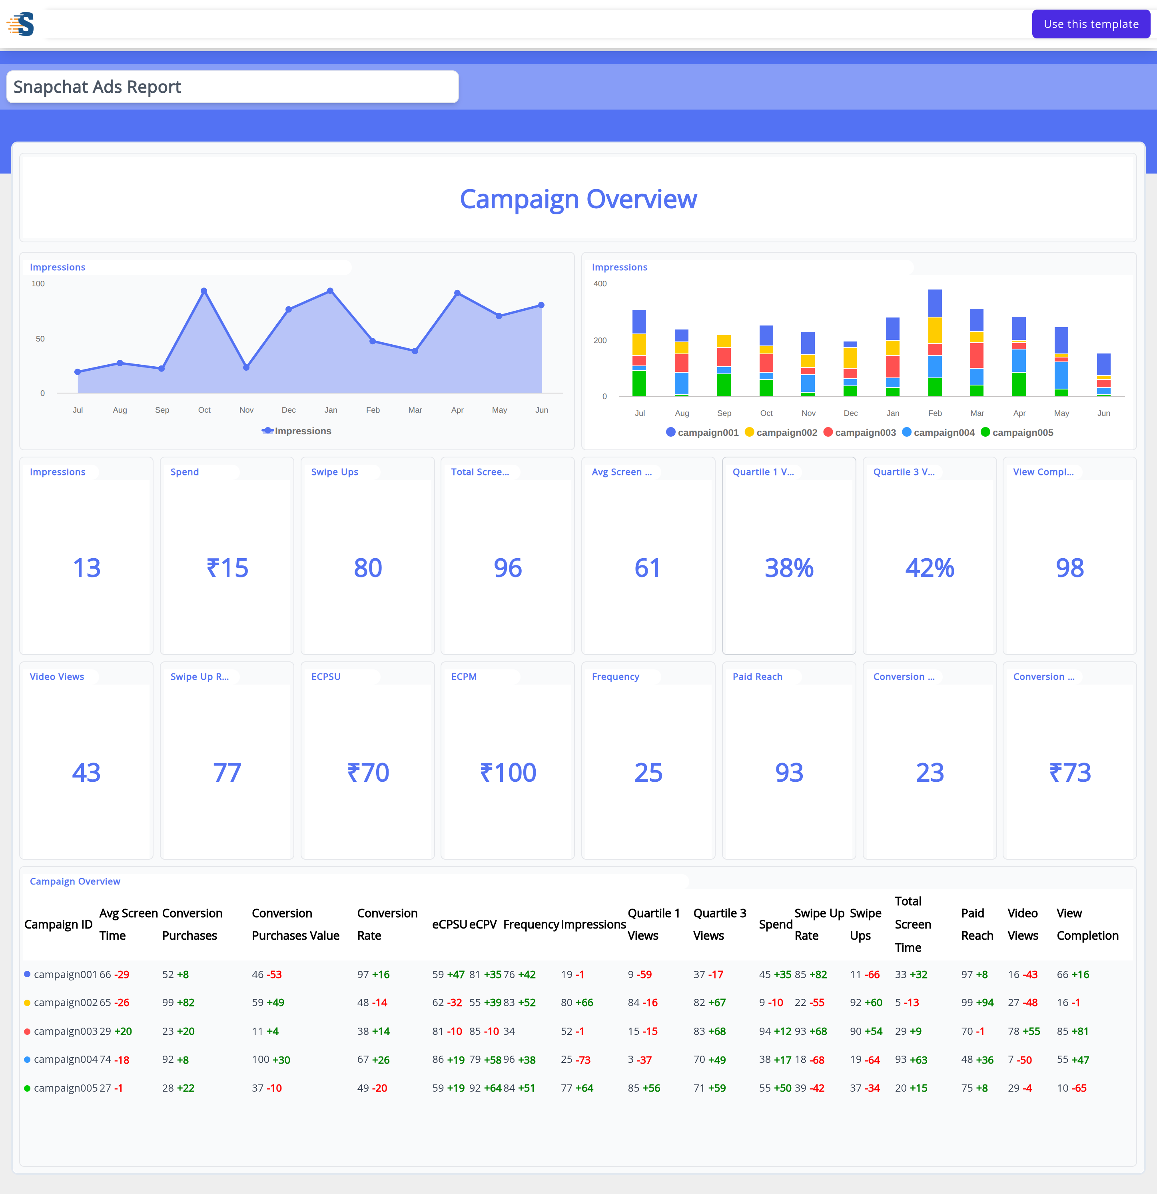The height and width of the screenshot is (1194, 1157).
Task: Click the View Compl... card value 98
Action: pyautogui.click(x=1070, y=568)
